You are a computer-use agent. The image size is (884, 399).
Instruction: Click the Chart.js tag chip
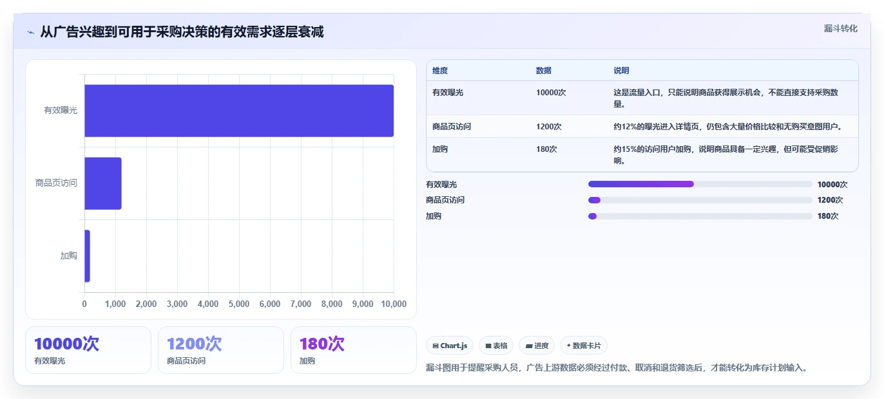click(450, 346)
